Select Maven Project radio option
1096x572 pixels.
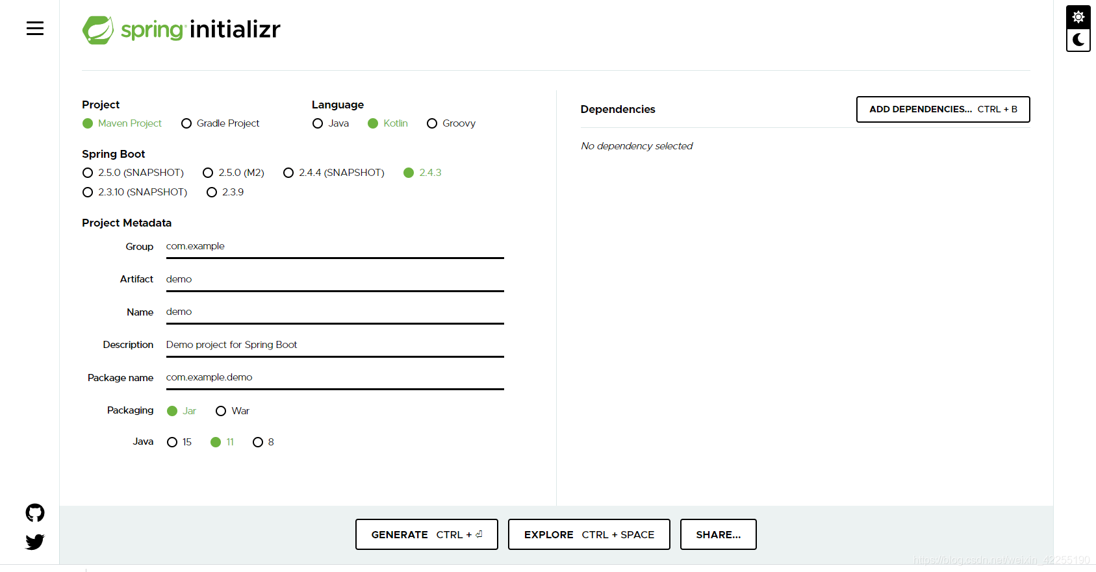[122, 123]
